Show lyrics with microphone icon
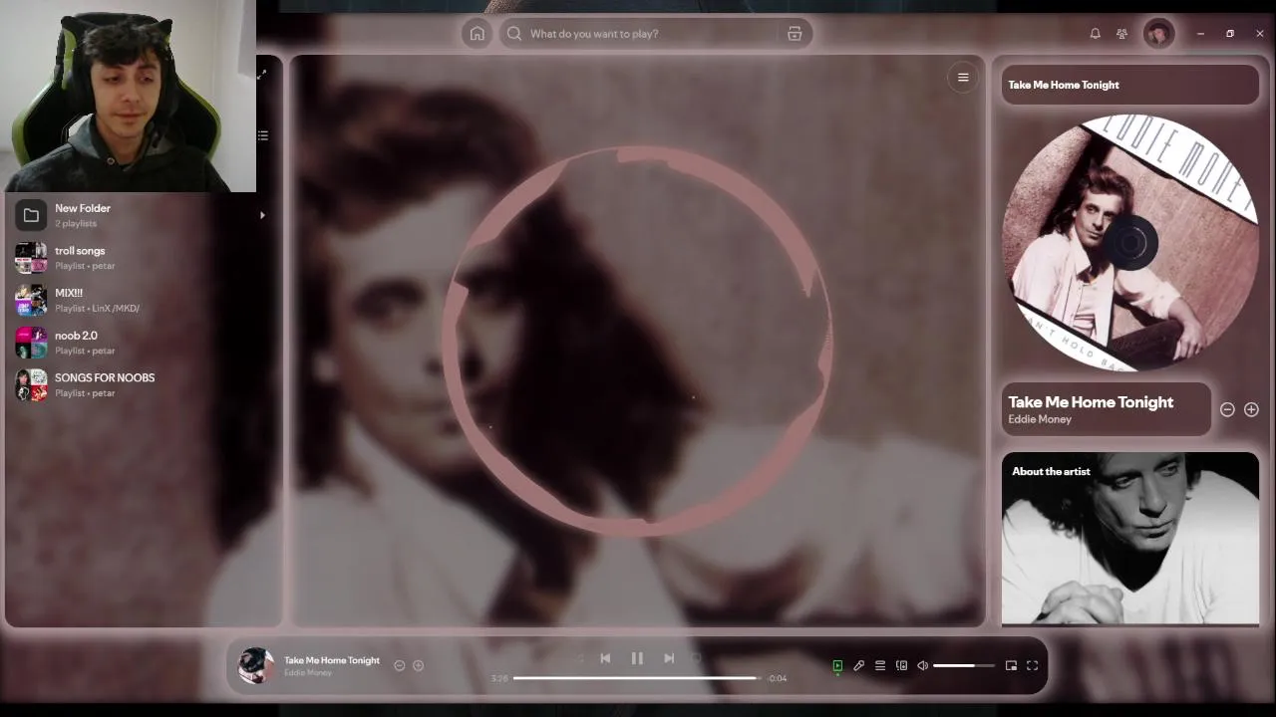Image resolution: width=1276 pixels, height=717 pixels. 858,665
